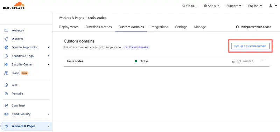Screen dimensions: 280x132
Task: Click the Cloudflare logo
Action: (14, 6)
